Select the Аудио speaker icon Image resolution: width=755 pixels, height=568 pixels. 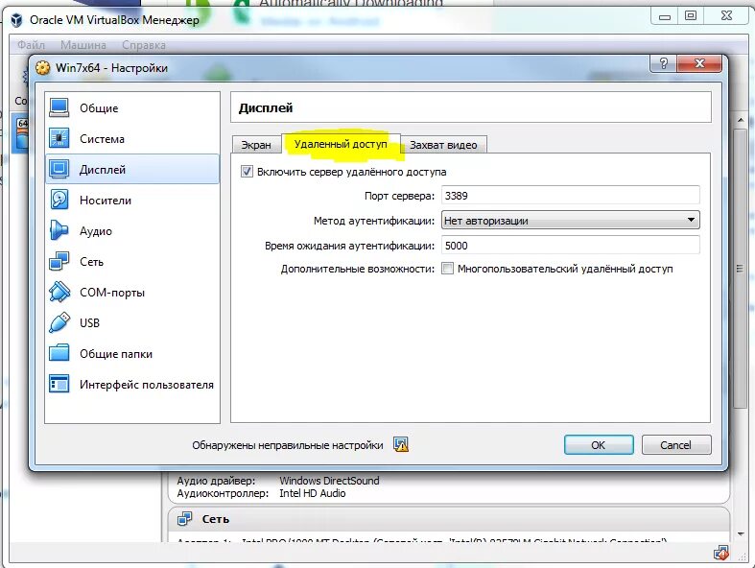tap(59, 231)
